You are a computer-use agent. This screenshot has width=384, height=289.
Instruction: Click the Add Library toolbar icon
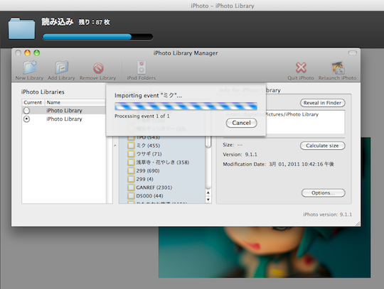61,67
